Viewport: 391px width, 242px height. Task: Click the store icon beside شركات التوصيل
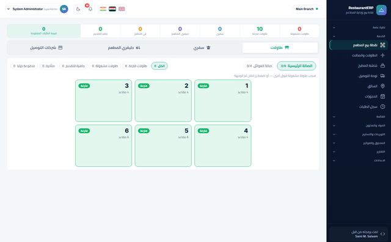(60, 48)
